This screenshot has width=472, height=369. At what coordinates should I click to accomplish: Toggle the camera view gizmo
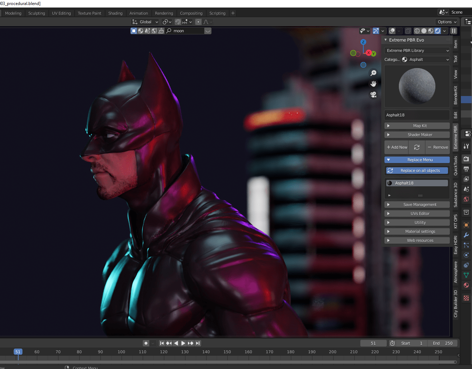pos(373,95)
